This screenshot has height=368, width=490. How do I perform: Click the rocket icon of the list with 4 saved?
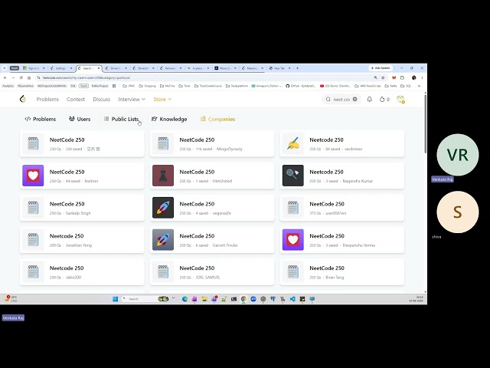click(163, 208)
